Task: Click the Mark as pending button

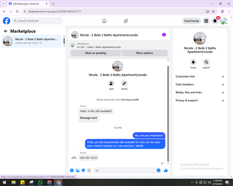Action: pos(96,53)
